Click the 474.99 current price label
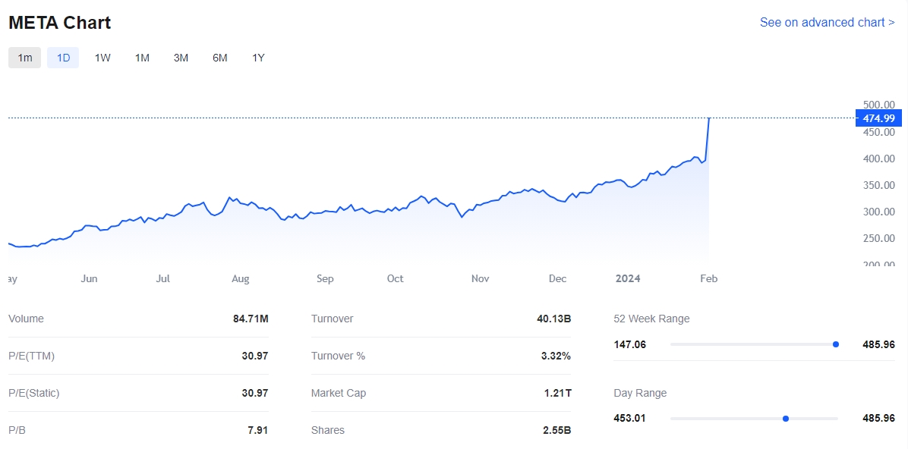The height and width of the screenshot is (449, 908). 878,118
